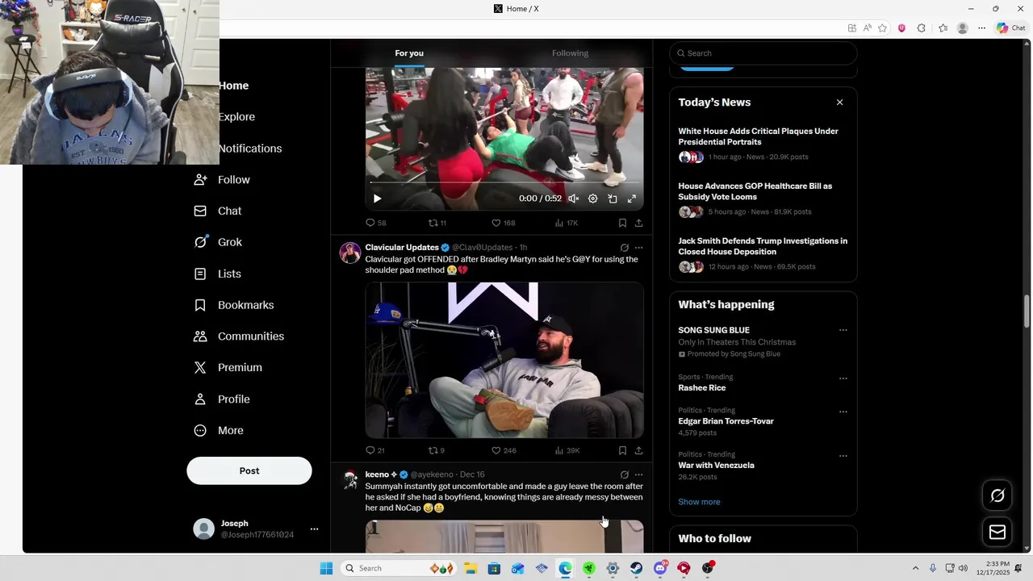Open Grok in sidebar
Screen dimensions: 1033x581
click(x=218, y=242)
